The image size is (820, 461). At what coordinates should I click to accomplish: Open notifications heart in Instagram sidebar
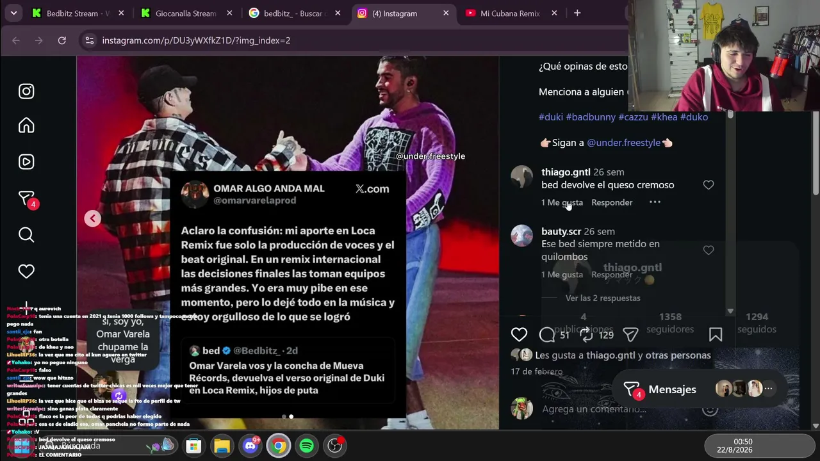pos(26,271)
